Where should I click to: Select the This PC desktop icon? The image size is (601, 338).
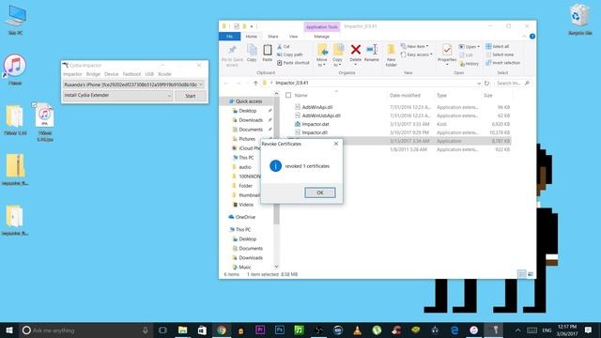15,20
